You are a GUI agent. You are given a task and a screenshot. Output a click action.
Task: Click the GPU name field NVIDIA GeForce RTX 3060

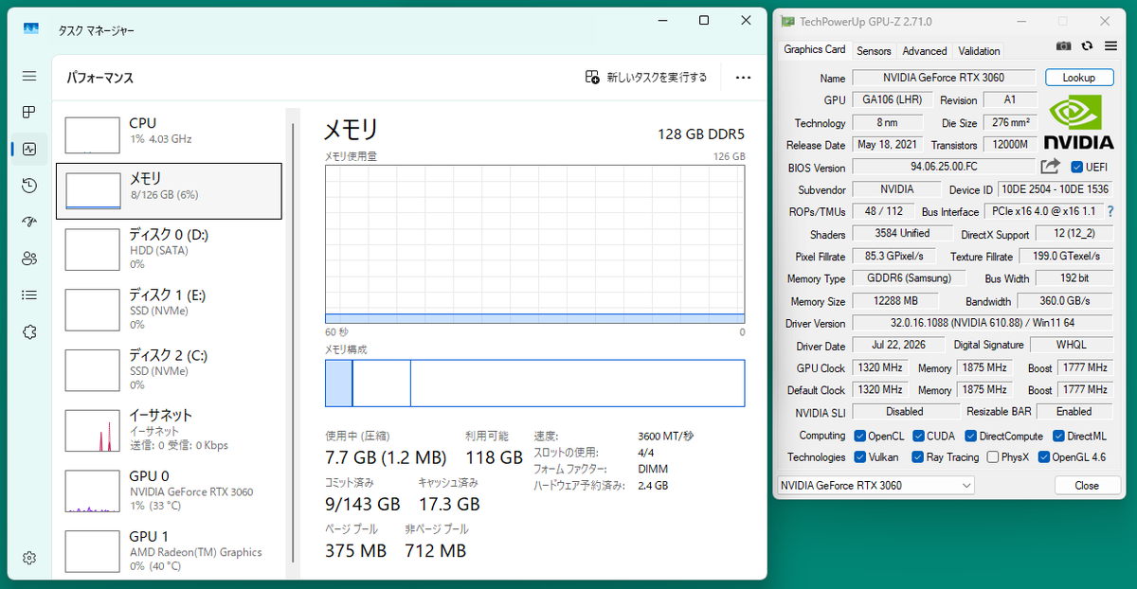(x=944, y=78)
